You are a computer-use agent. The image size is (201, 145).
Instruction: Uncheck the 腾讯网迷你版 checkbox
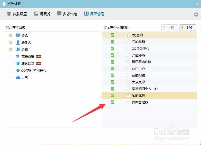(x=112, y=62)
